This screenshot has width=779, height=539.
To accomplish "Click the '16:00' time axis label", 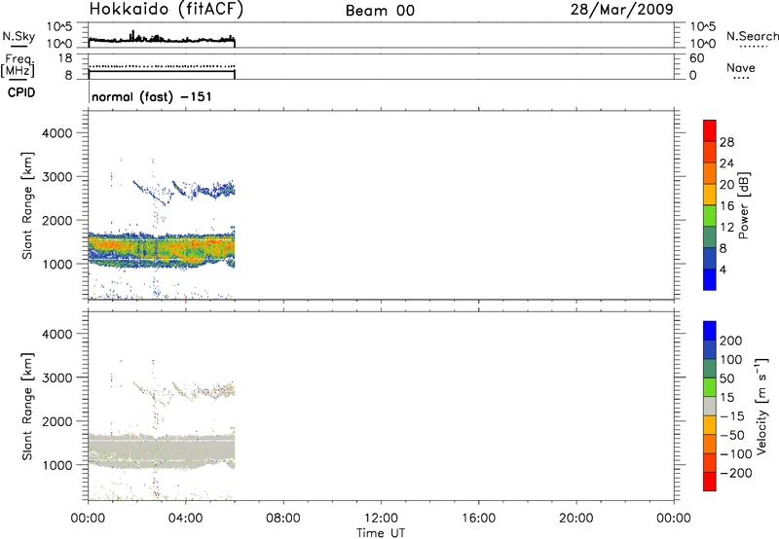I will pyautogui.click(x=478, y=519).
